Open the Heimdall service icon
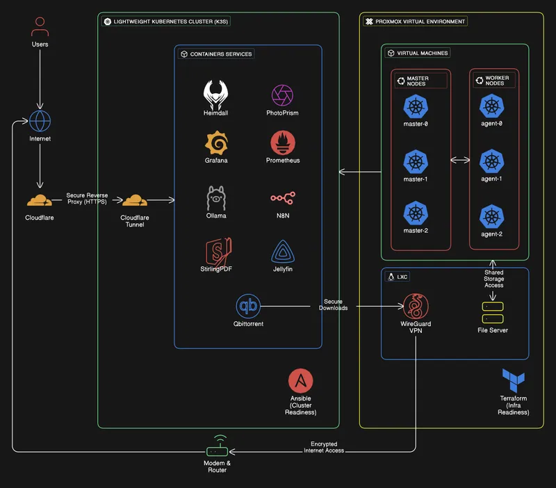The image size is (556, 488). point(215,95)
